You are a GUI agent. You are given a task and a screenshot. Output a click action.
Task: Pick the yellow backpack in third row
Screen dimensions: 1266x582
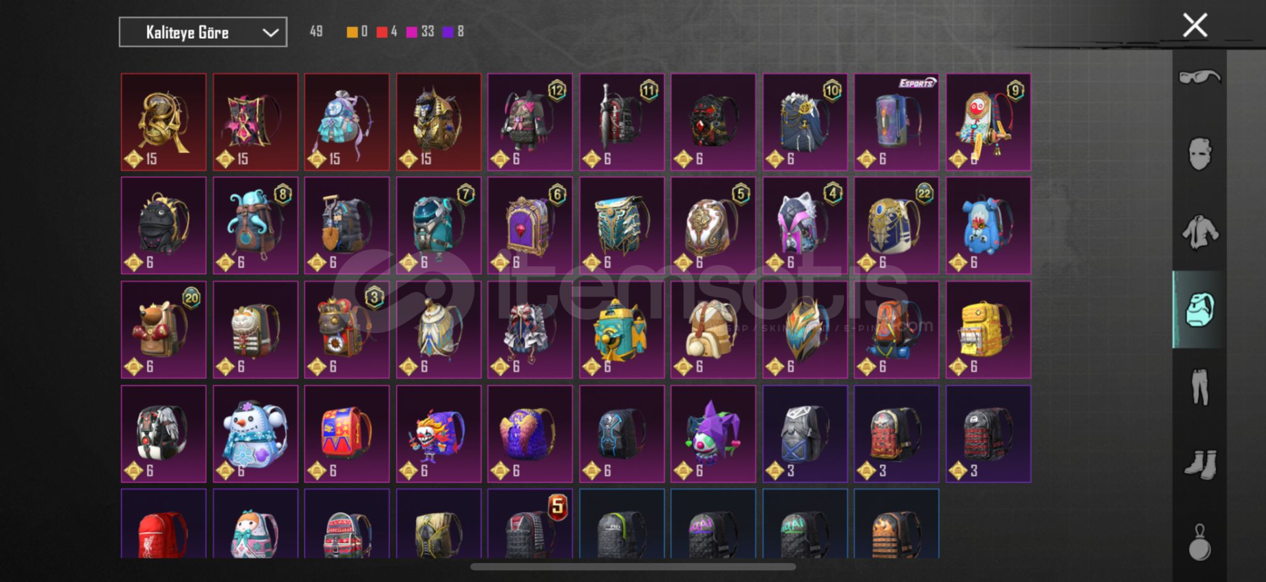988,330
